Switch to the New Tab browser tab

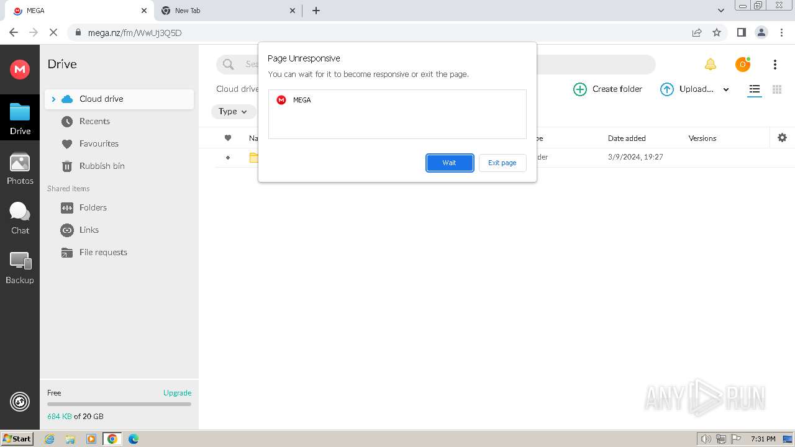pos(228,11)
